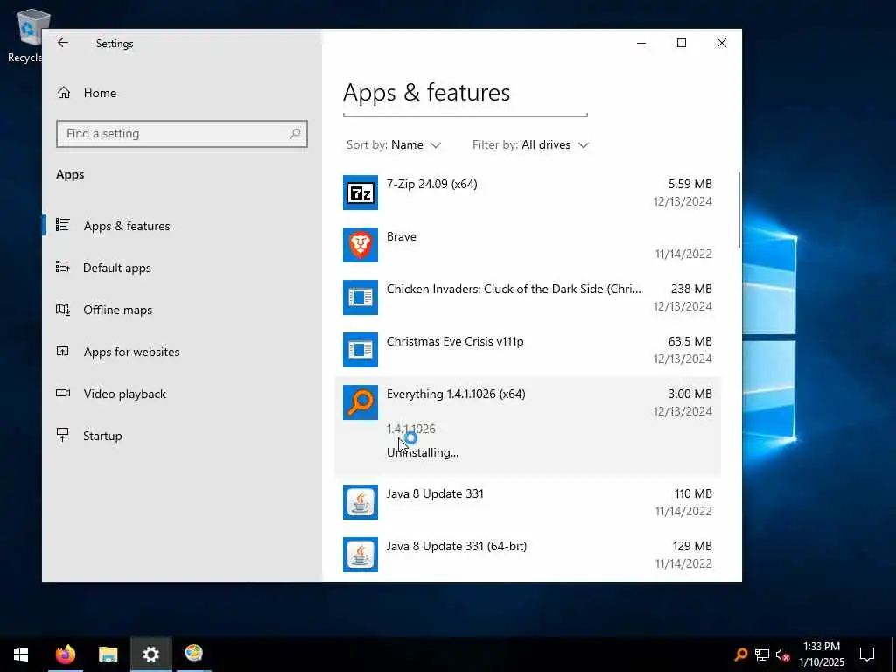Open File Explorer from the taskbar
Screen dimensions: 896x672
pos(108,654)
